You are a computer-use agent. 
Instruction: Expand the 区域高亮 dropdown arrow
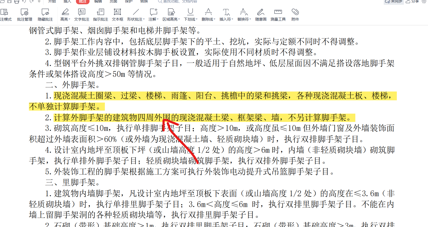pos(179,19)
